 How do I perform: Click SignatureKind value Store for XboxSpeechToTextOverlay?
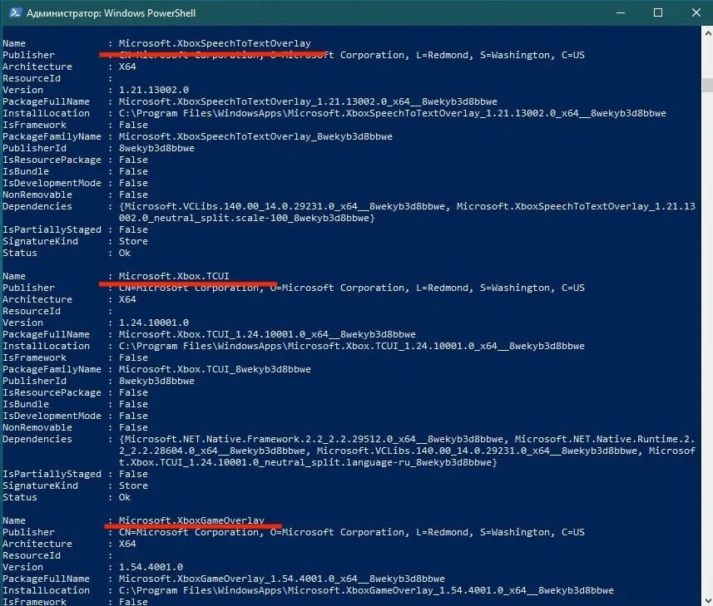133,241
